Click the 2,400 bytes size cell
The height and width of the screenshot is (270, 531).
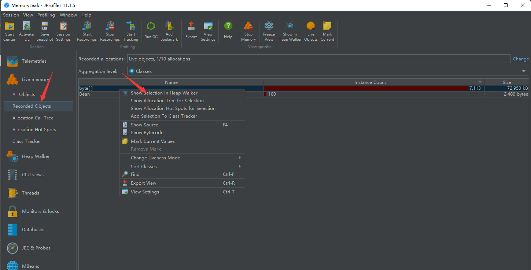507,94
